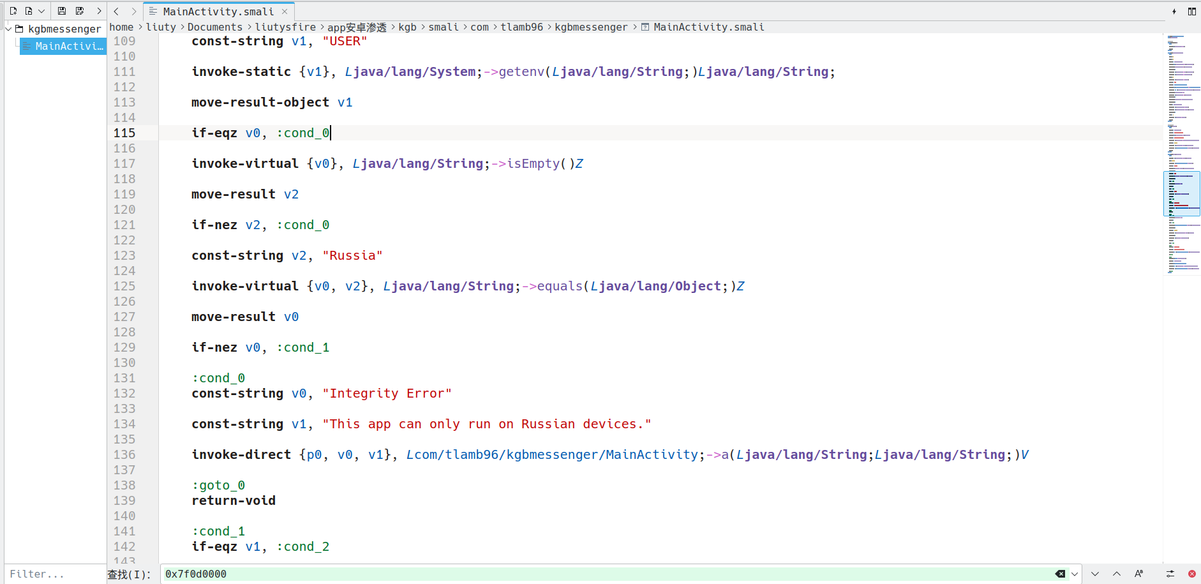Click the "Russia" string on line 123
The image size is (1201, 584).
[352, 255]
